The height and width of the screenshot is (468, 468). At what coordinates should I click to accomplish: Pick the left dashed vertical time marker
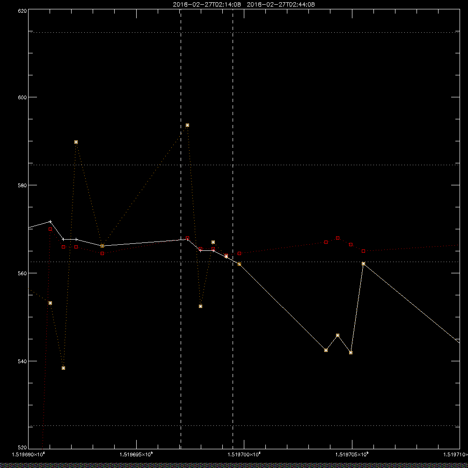[x=181, y=229]
